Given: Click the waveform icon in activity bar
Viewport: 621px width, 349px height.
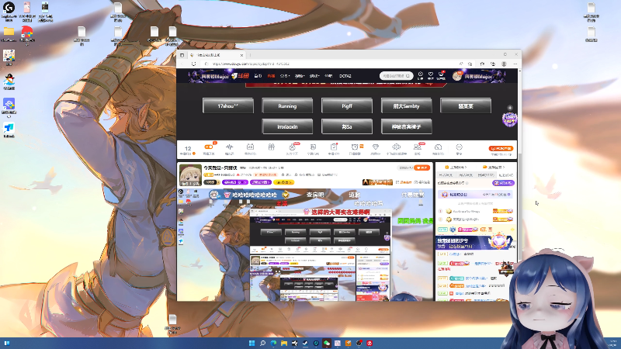Looking at the screenshot, I should [229, 148].
